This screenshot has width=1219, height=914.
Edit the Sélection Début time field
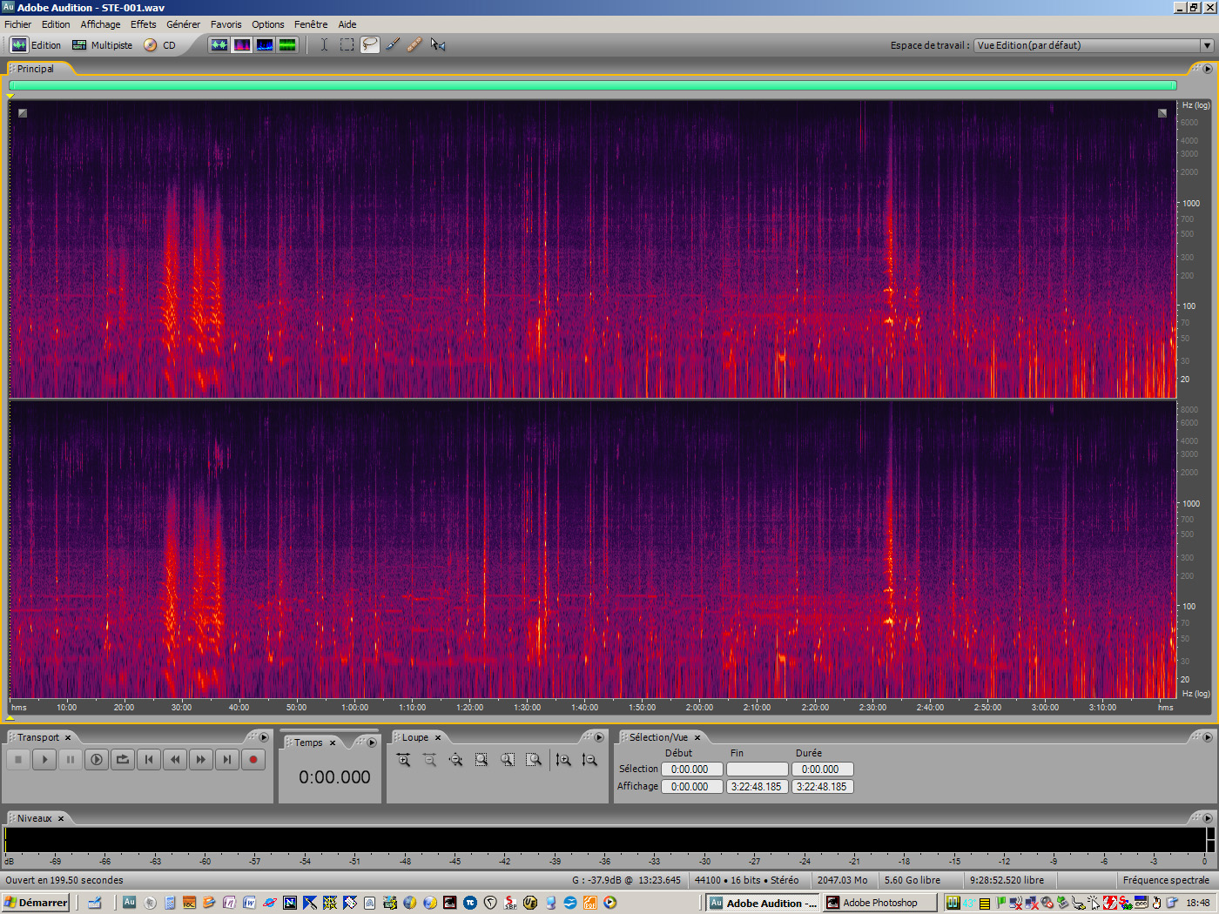click(x=691, y=769)
